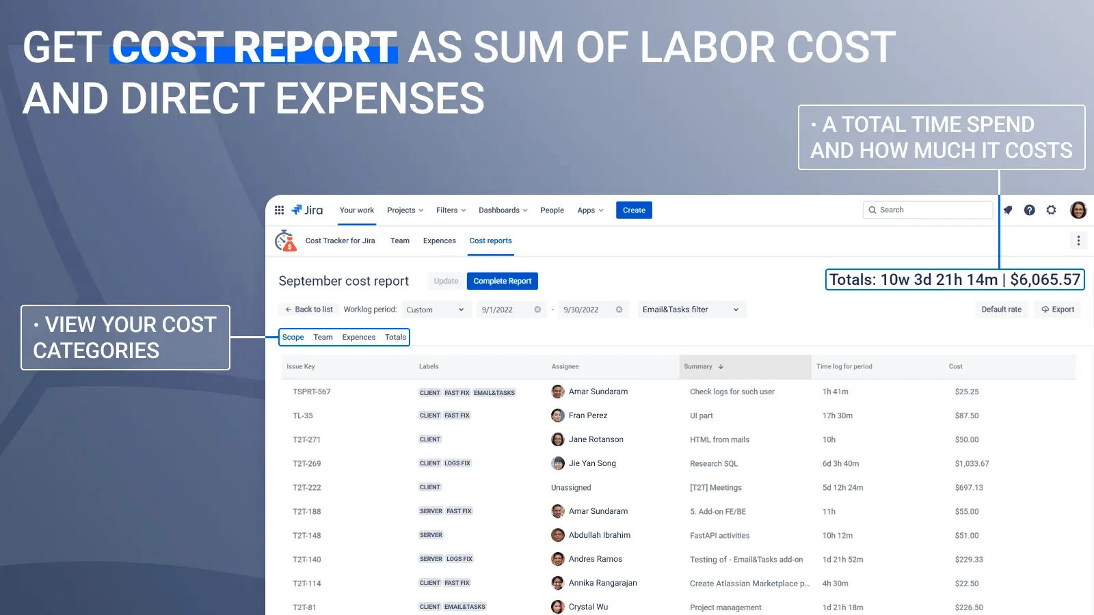
Task: Click the Jira logo
Action: coord(308,210)
